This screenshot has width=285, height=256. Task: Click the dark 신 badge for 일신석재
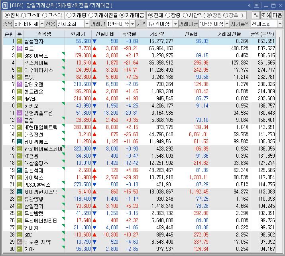[x=20, y=170]
